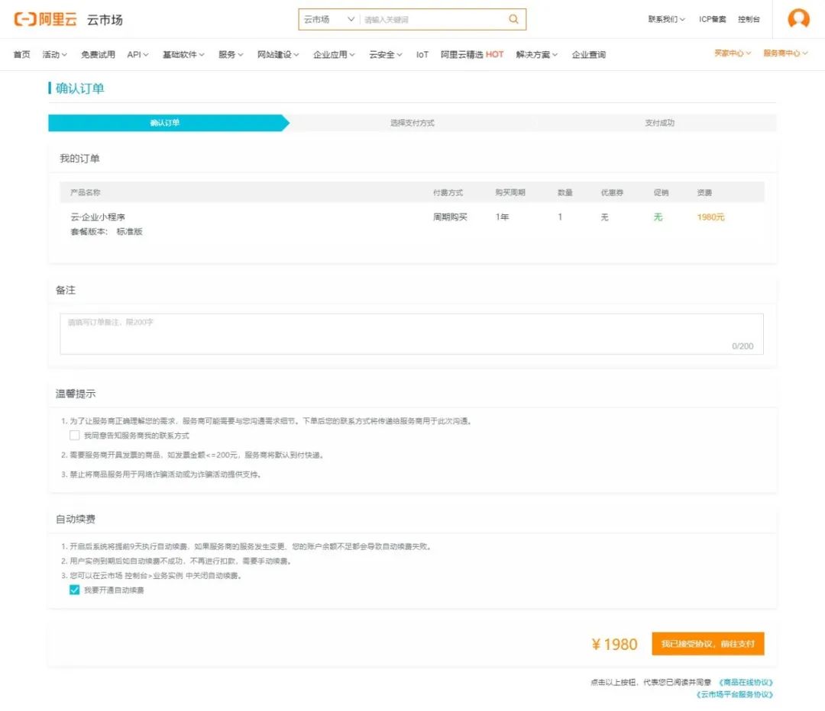Expand the 买家中心 dropdown
Viewport: 825px width, 711px height.
tap(733, 53)
